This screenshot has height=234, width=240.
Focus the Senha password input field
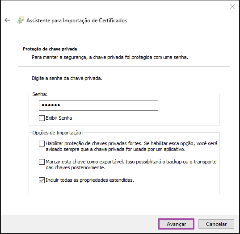point(98,105)
